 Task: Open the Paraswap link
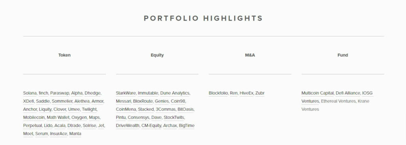(60, 93)
